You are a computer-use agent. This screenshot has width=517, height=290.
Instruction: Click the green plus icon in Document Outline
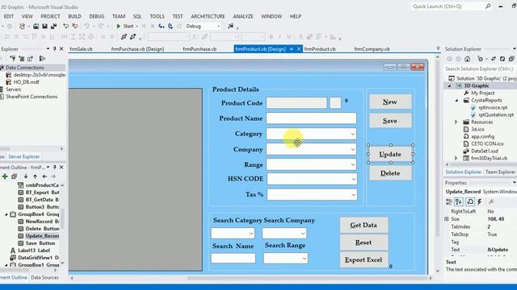(5, 176)
